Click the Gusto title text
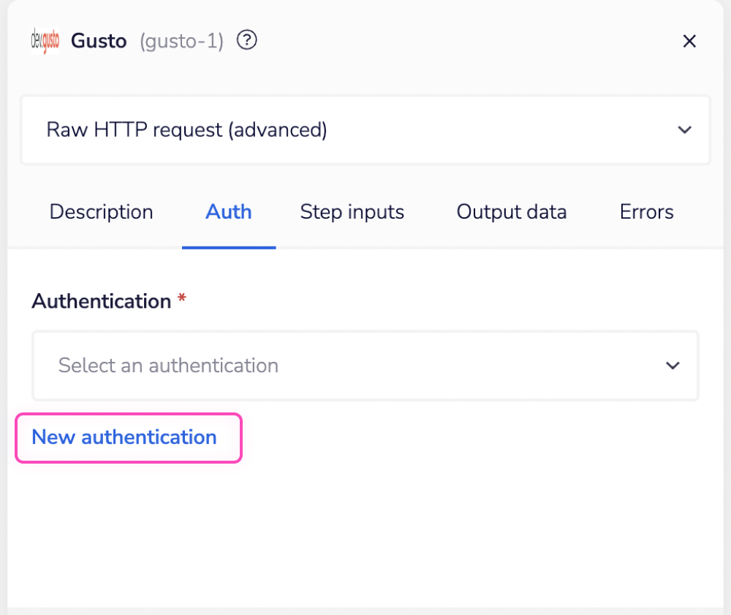 (x=99, y=41)
